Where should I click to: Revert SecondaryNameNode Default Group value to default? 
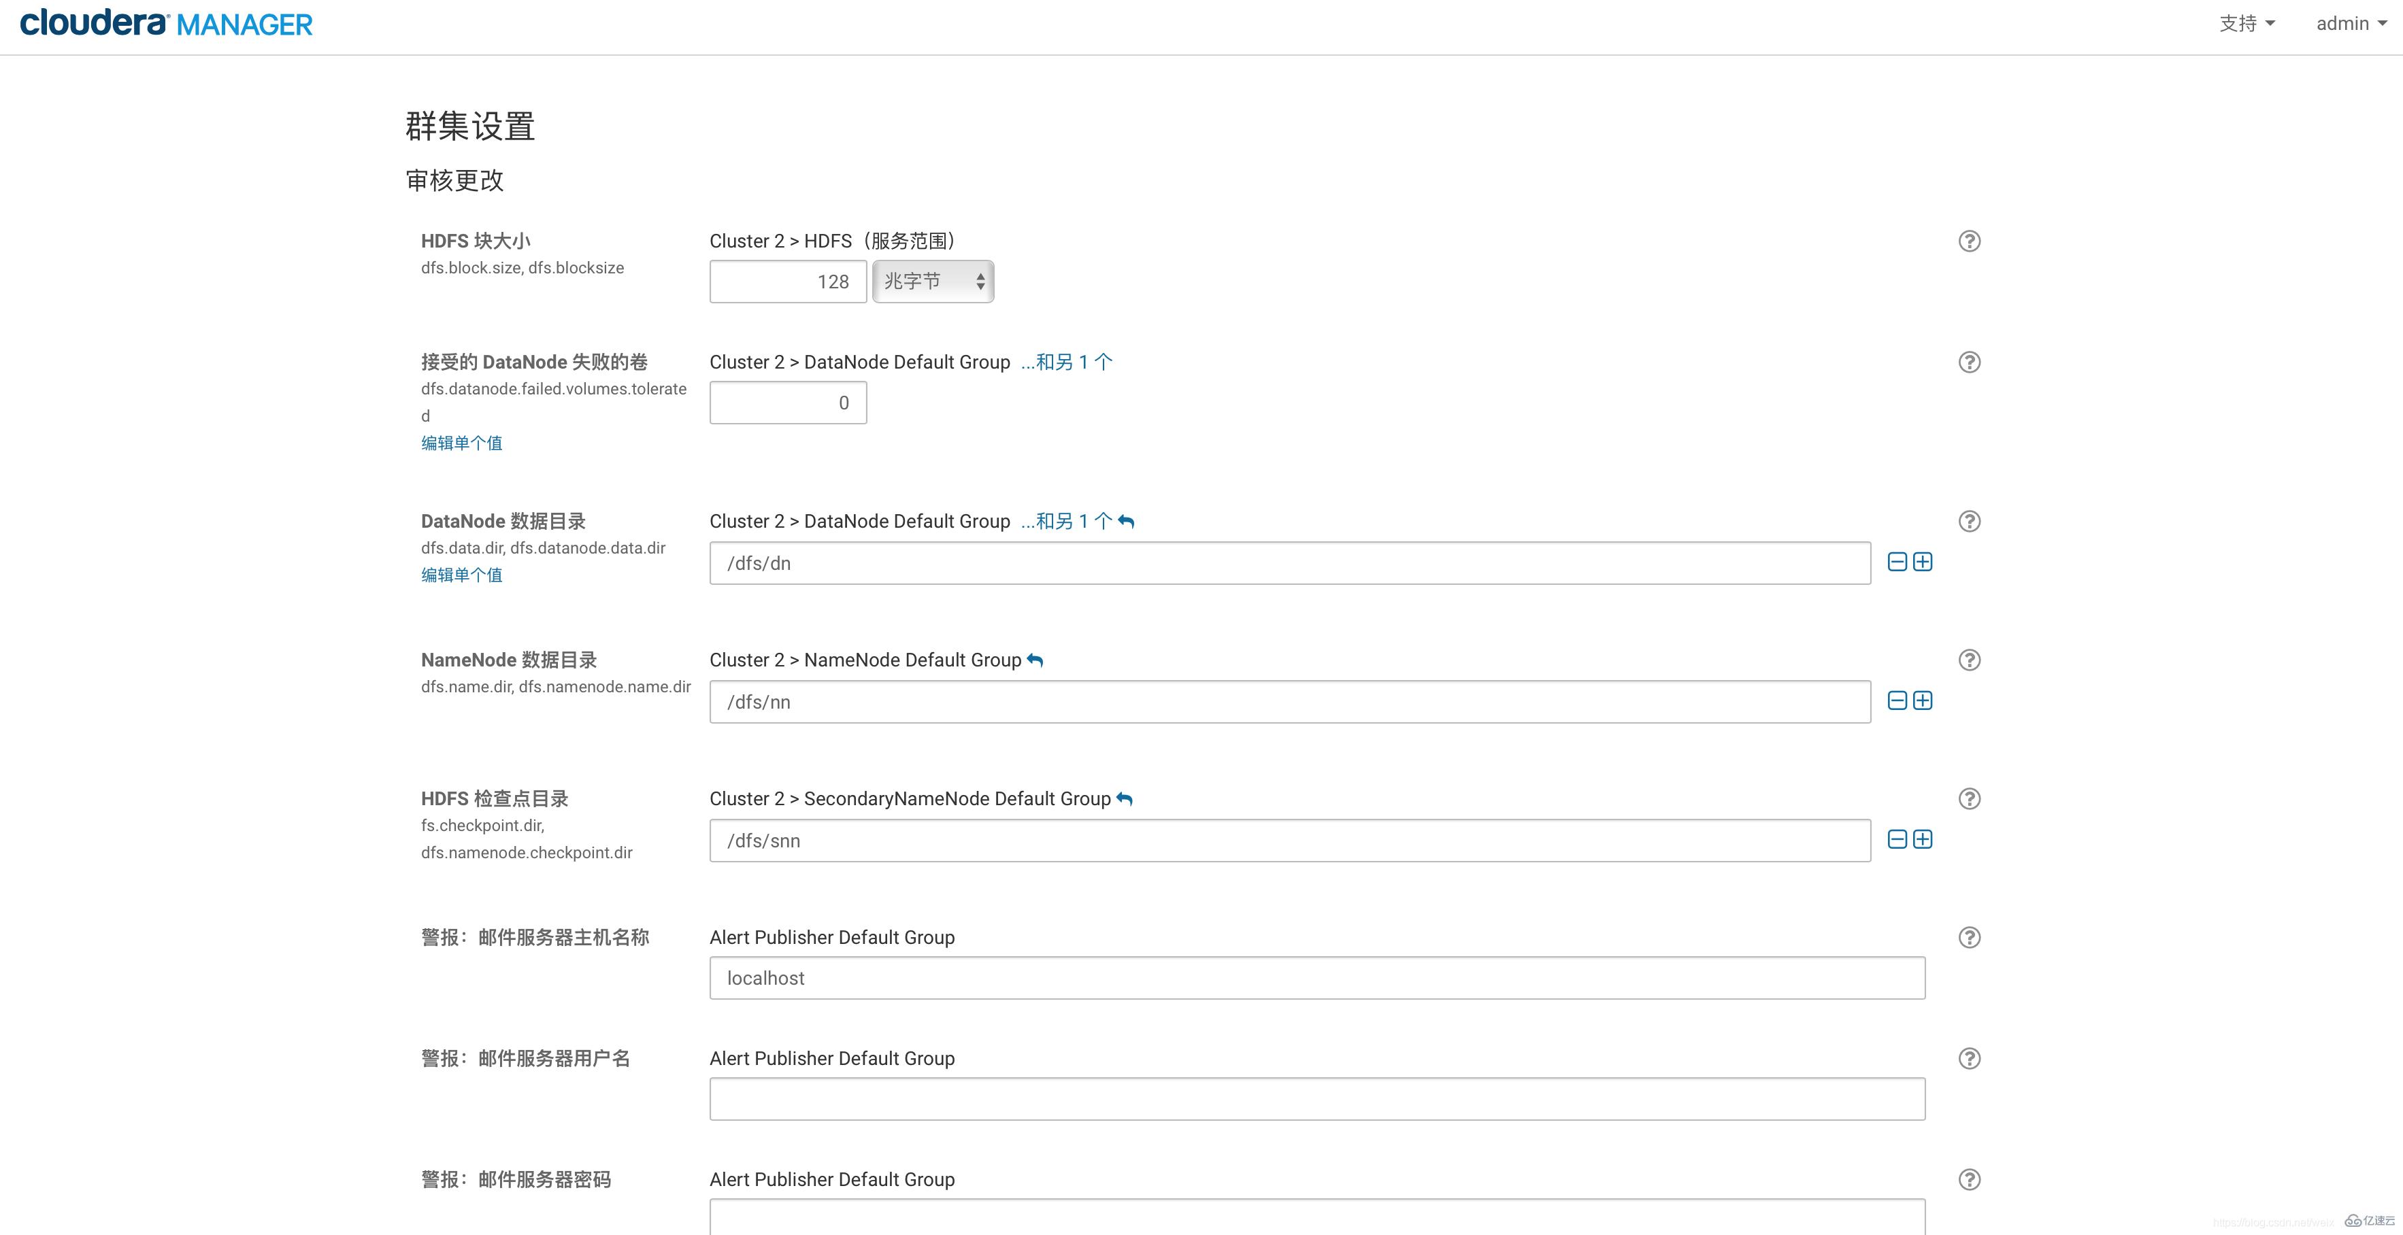[1124, 799]
